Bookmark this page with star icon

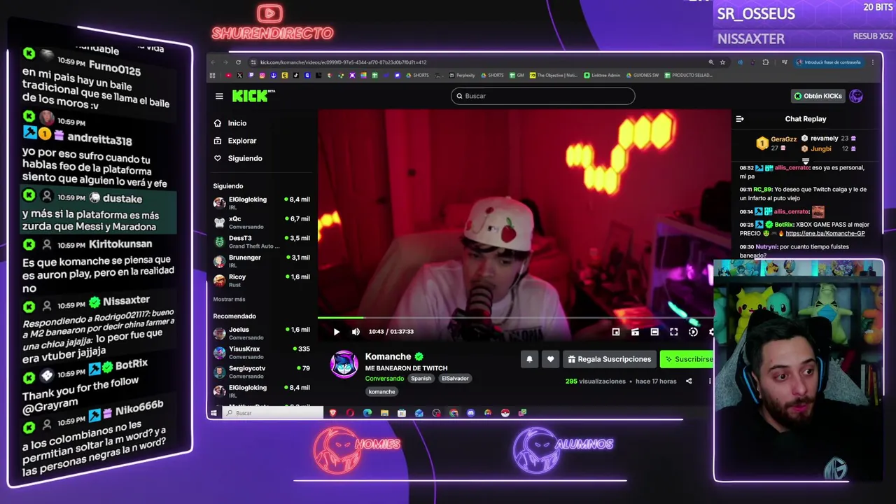click(722, 62)
